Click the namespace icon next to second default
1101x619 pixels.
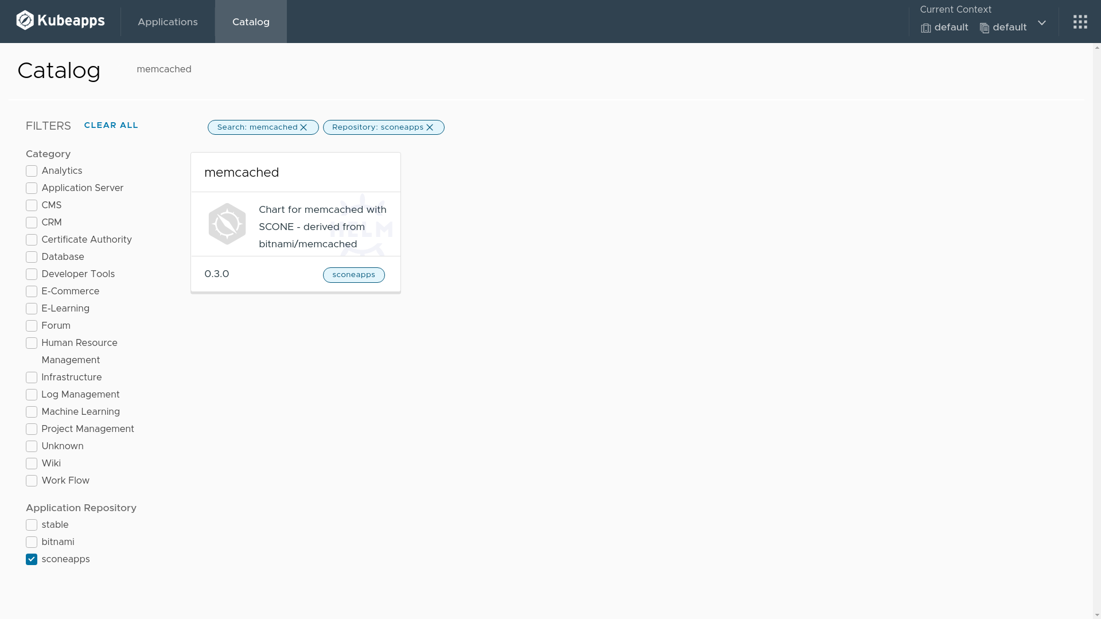[x=983, y=28]
